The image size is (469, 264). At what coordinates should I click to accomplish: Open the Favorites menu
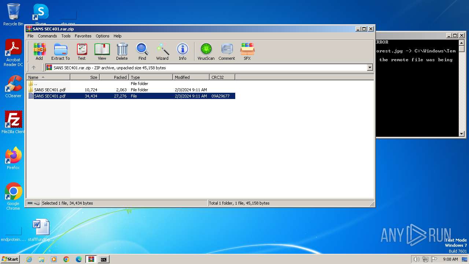pyautogui.click(x=83, y=36)
